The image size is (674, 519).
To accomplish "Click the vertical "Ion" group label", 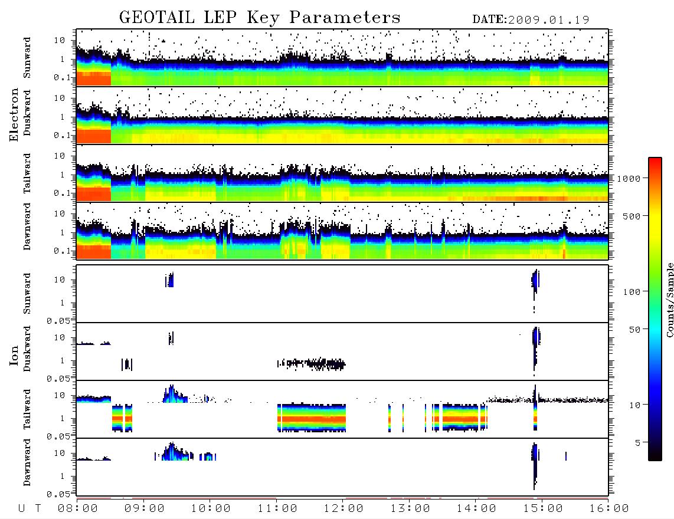I will (14, 355).
